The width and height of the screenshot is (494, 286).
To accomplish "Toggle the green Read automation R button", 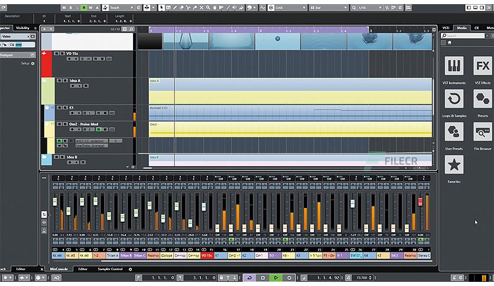I will [x=84, y=8].
